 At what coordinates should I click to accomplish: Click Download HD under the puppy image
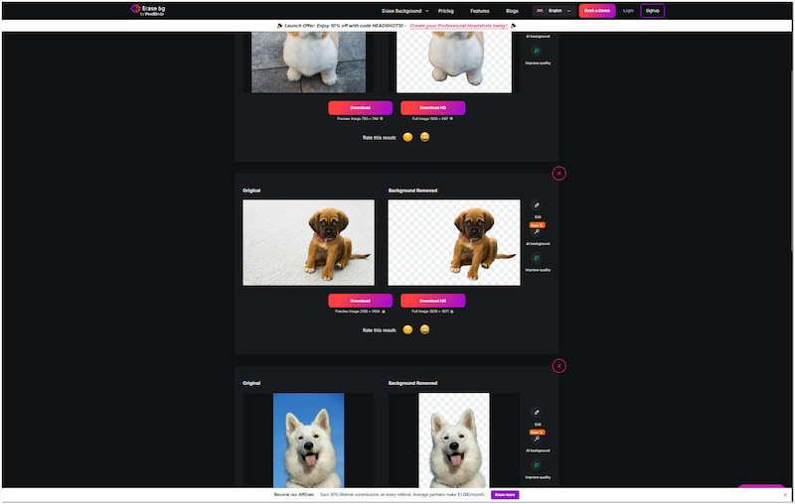pos(432,300)
